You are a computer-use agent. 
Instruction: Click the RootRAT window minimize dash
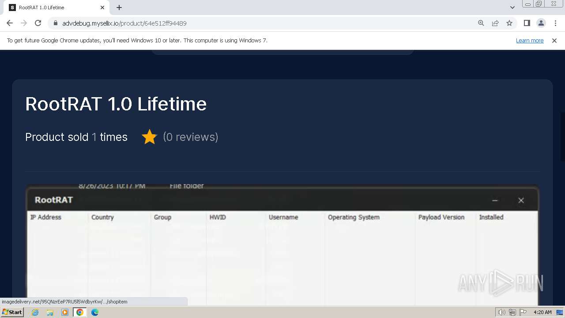tap(495, 200)
